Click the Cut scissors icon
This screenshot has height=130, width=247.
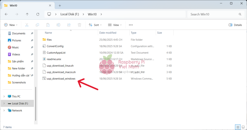pos(27,25)
